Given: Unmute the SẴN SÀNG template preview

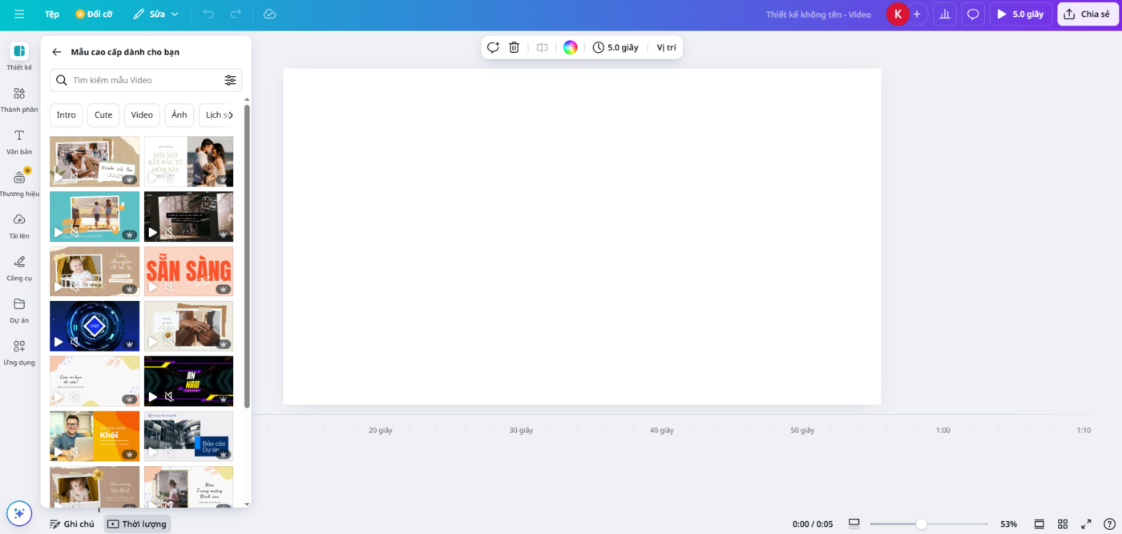Looking at the screenshot, I should (x=168, y=287).
